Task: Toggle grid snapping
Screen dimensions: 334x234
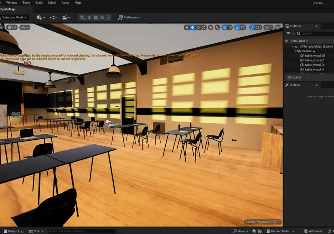Action: click(x=224, y=28)
